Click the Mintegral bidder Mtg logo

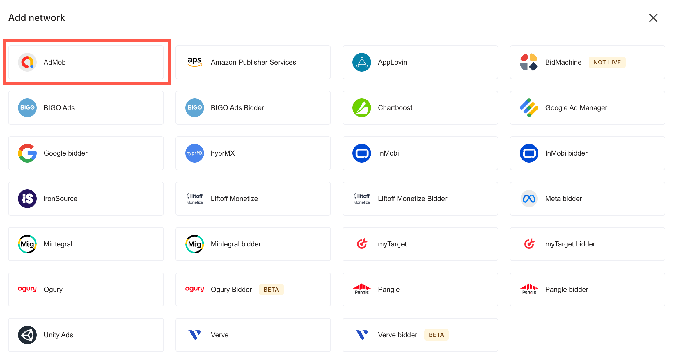click(x=195, y=244)
